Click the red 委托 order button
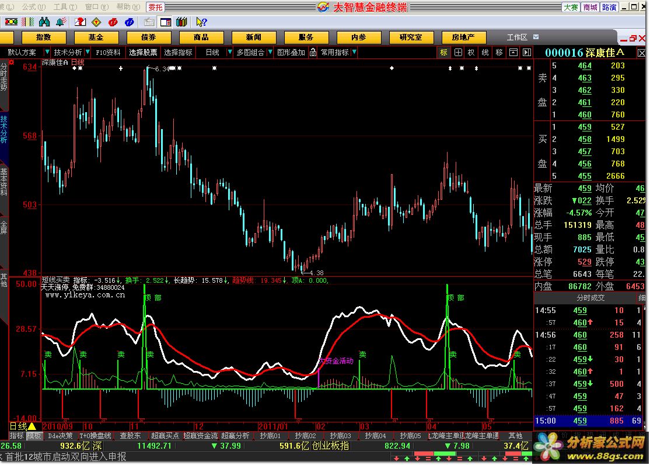The height and width of the screenshot is (465, 650). pos(155,7)
